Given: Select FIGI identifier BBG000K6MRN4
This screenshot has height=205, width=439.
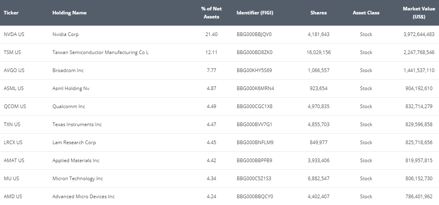Looking at the screenshot, I should coord(255,88).
